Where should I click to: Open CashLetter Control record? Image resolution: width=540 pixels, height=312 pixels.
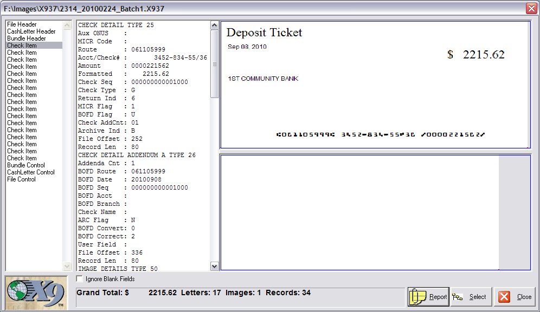(31, 172)
